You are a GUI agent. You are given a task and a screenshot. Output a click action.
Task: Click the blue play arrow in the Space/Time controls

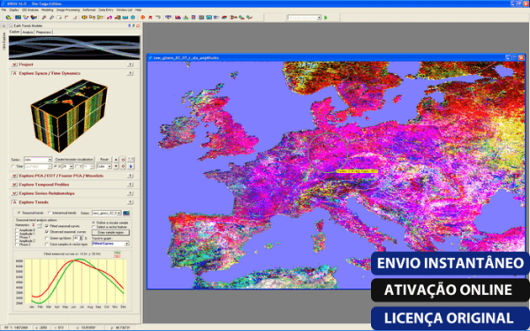pyautogui.click(x=131, y=166)
